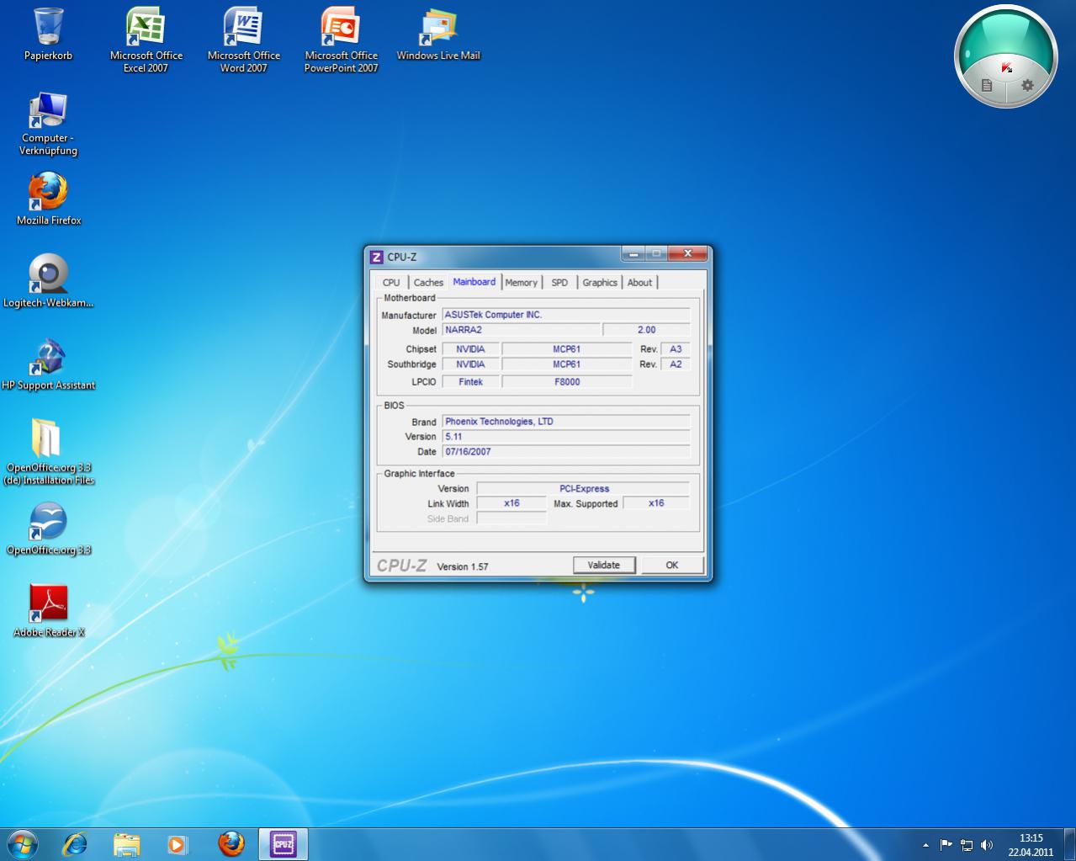The width and height of the screenshot is (1076, 861).
Task: Click BIOS brand Phoenix Technologies, LTD
Action: pos(566,422)
